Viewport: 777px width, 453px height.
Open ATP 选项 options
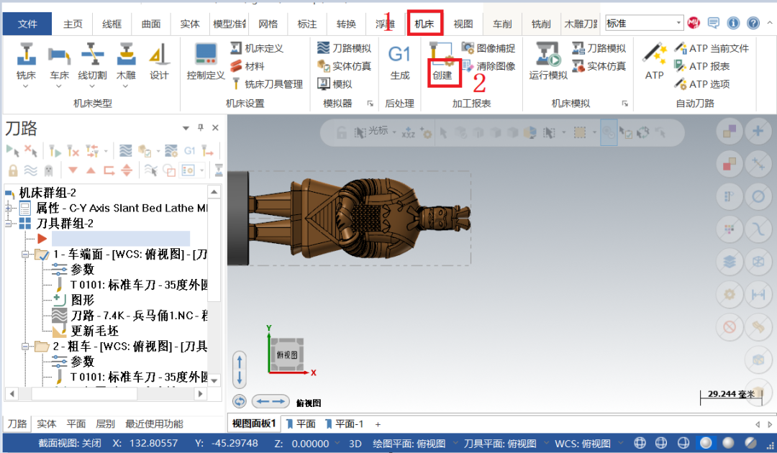(x=702, y=84)
